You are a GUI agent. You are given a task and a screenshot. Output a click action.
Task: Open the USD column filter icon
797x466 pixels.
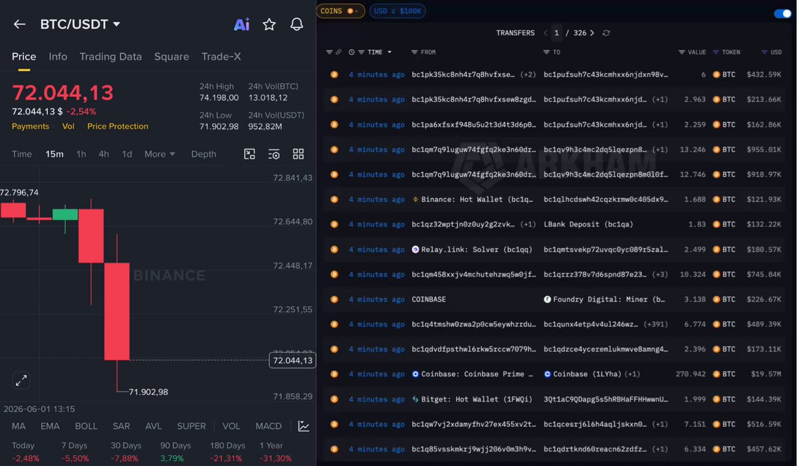pos(764,52)
